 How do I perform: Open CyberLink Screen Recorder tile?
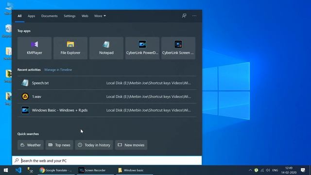coord(178,48)
